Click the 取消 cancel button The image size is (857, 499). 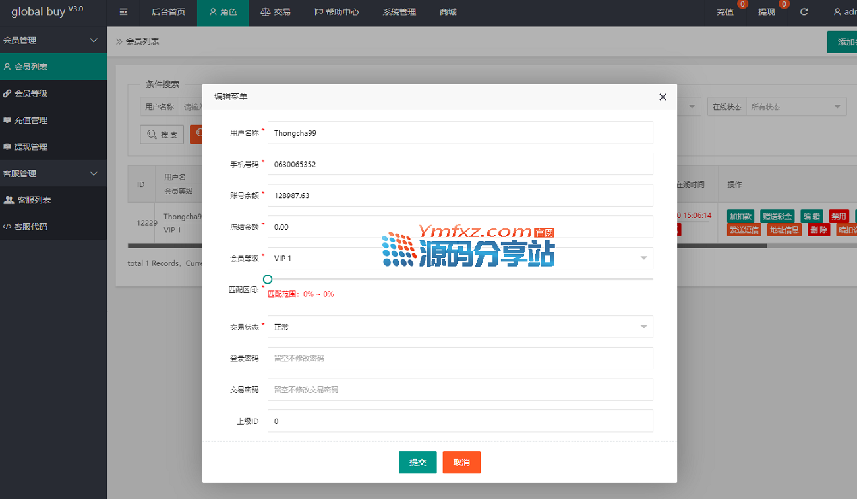click(x=461, y=462)
